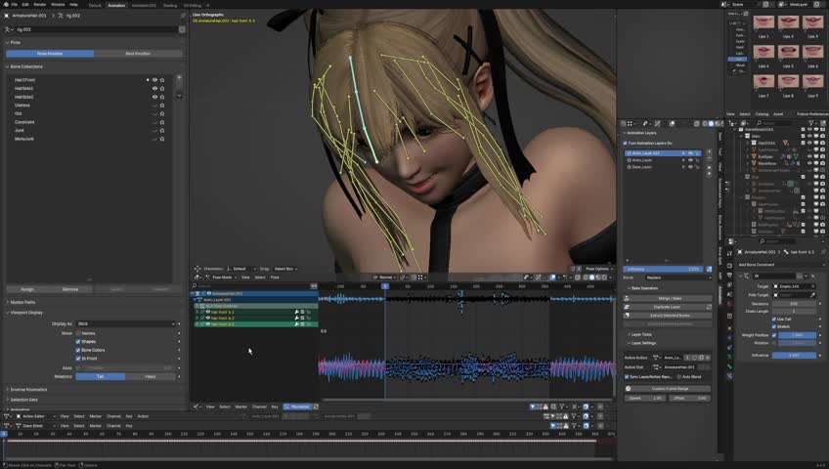Select the Head relations button
Image resolution: width=829 pixels, height=469 pixels.
pyautogui.click(x=151, y=376)
